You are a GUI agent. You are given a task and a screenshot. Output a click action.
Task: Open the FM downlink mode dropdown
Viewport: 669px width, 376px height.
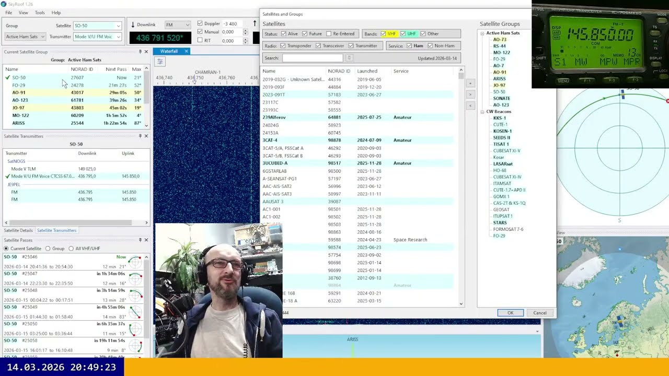(177, 25)
